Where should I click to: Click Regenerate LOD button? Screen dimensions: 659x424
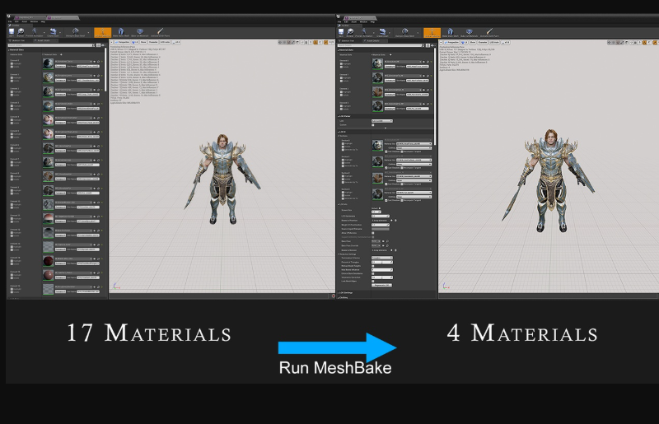point(381,285)
